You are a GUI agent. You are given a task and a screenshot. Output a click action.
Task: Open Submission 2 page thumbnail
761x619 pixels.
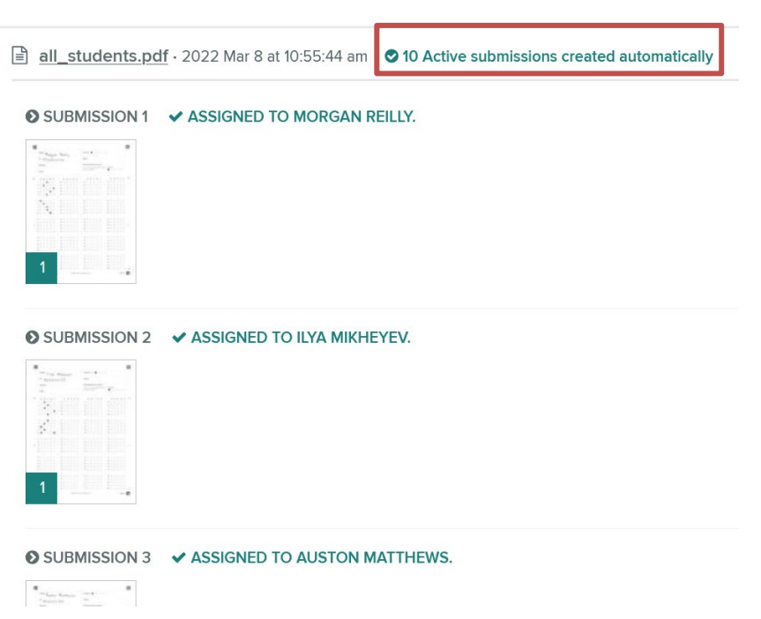point(81,431)
